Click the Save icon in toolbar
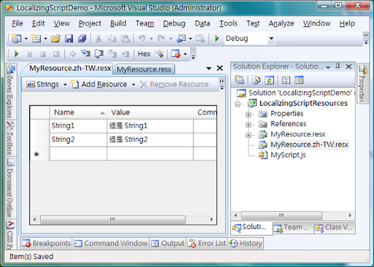The image size is (374, 267). (69, 39)
